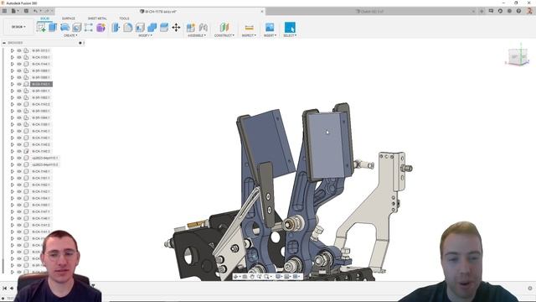
Task: Click the Save icon in the quick-access bar
Action: coord(26,11)
